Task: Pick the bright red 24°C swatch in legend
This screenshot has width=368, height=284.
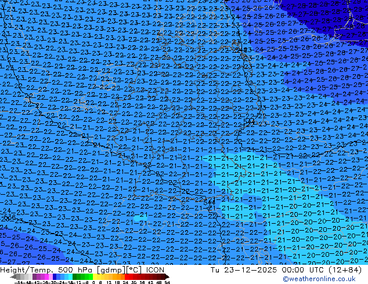Action: tap(127, 276)
